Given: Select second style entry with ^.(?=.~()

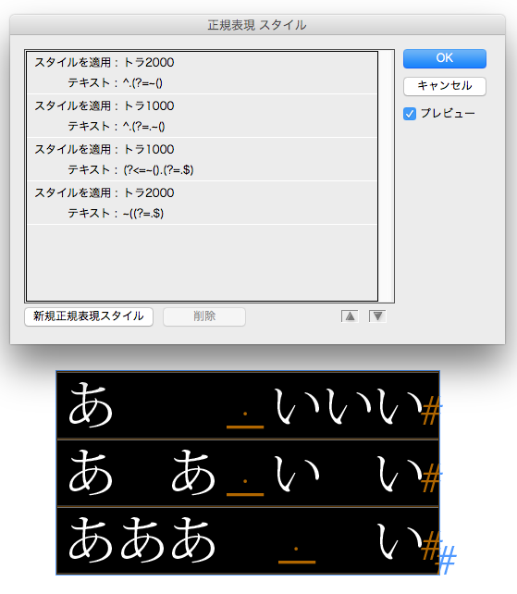Looking at the screenshot, I should 202,116.
